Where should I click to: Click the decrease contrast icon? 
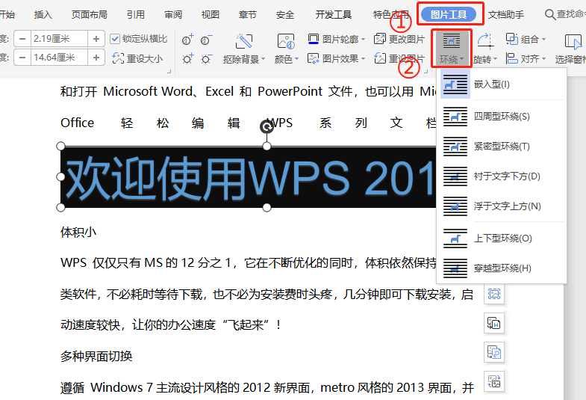click(x=206, y=39)
